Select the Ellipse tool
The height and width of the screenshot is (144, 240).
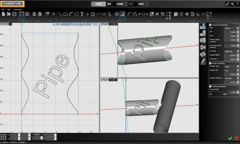tap(104, 14)
